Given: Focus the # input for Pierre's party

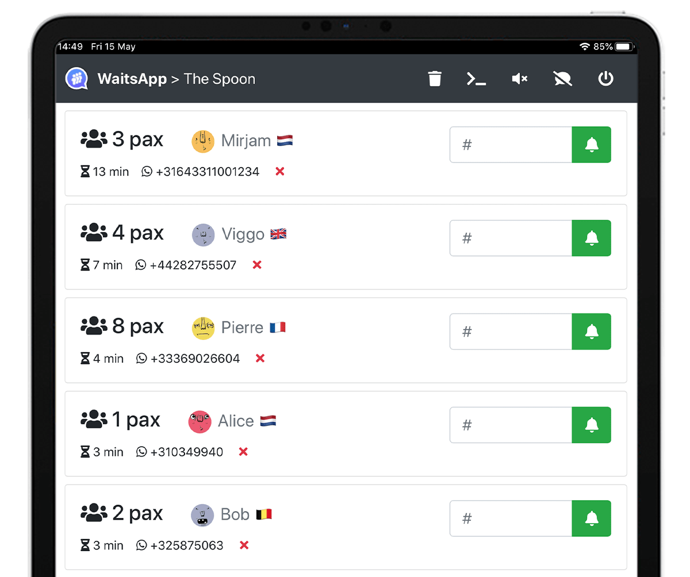Looking at the screenshot, I should pos(511,331).
